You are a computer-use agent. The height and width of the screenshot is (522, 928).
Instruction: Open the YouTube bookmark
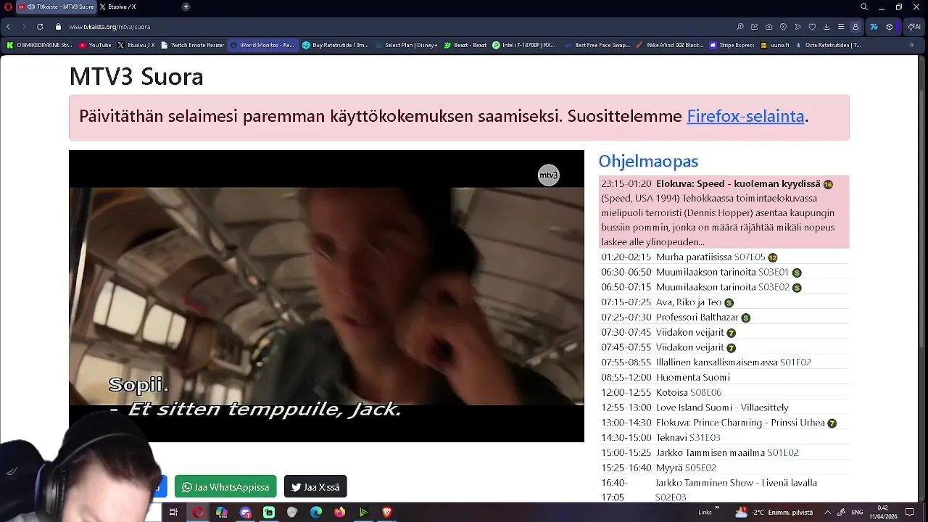coord(95,45)
